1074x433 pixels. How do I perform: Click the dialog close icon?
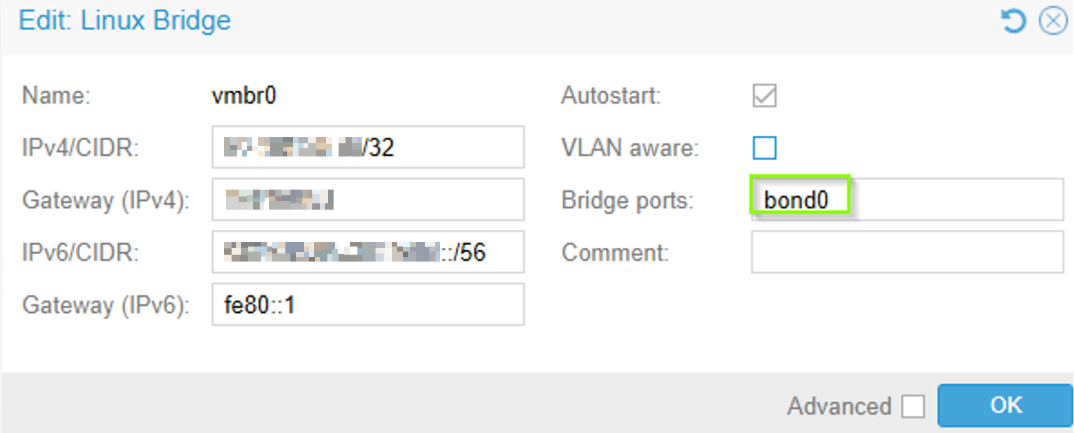pos(1055,19)
